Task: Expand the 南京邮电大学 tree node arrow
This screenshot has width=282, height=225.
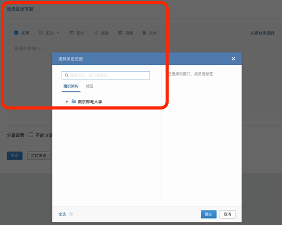Action: 67,102
